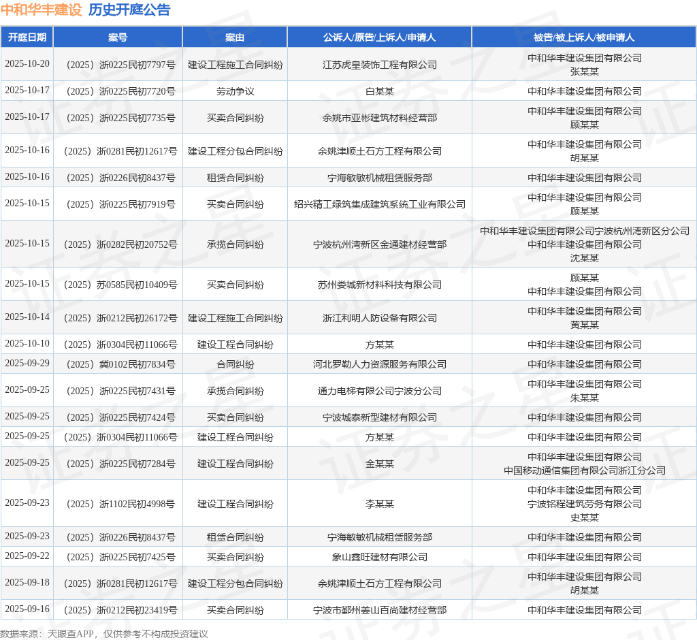This screenshot has height=640, width=697.
Task: Select case number (2025)浙0225民初7720号
Action: [120, 92]
